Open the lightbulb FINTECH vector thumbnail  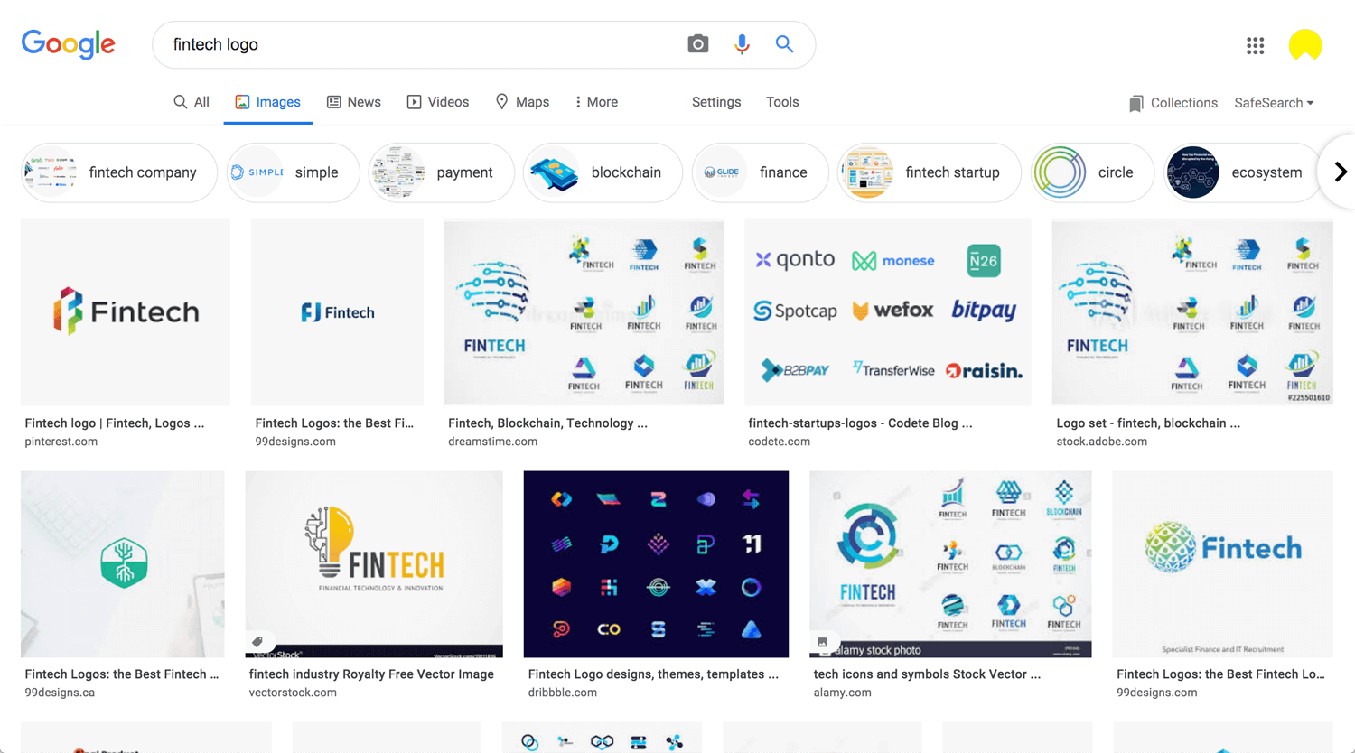pyautogui.click(x=374, y=564)
